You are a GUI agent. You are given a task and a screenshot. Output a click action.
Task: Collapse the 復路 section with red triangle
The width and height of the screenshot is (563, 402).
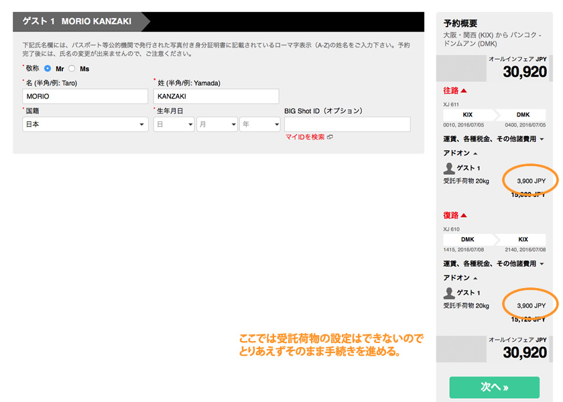454,215
